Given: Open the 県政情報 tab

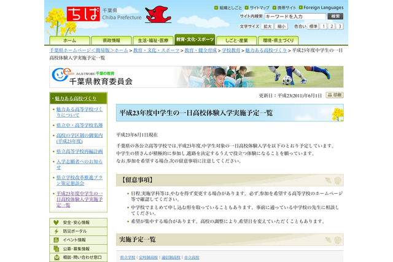Looking at the screenshot, I should [x=111, y=41].
